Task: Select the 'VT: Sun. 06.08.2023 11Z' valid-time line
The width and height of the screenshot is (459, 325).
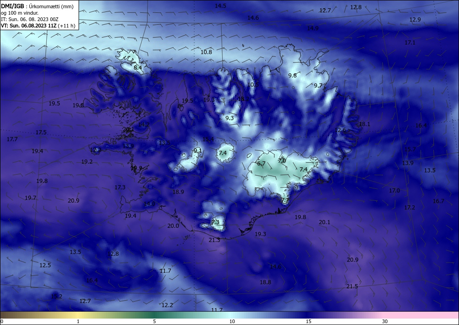Action: (x=28, y=26)
